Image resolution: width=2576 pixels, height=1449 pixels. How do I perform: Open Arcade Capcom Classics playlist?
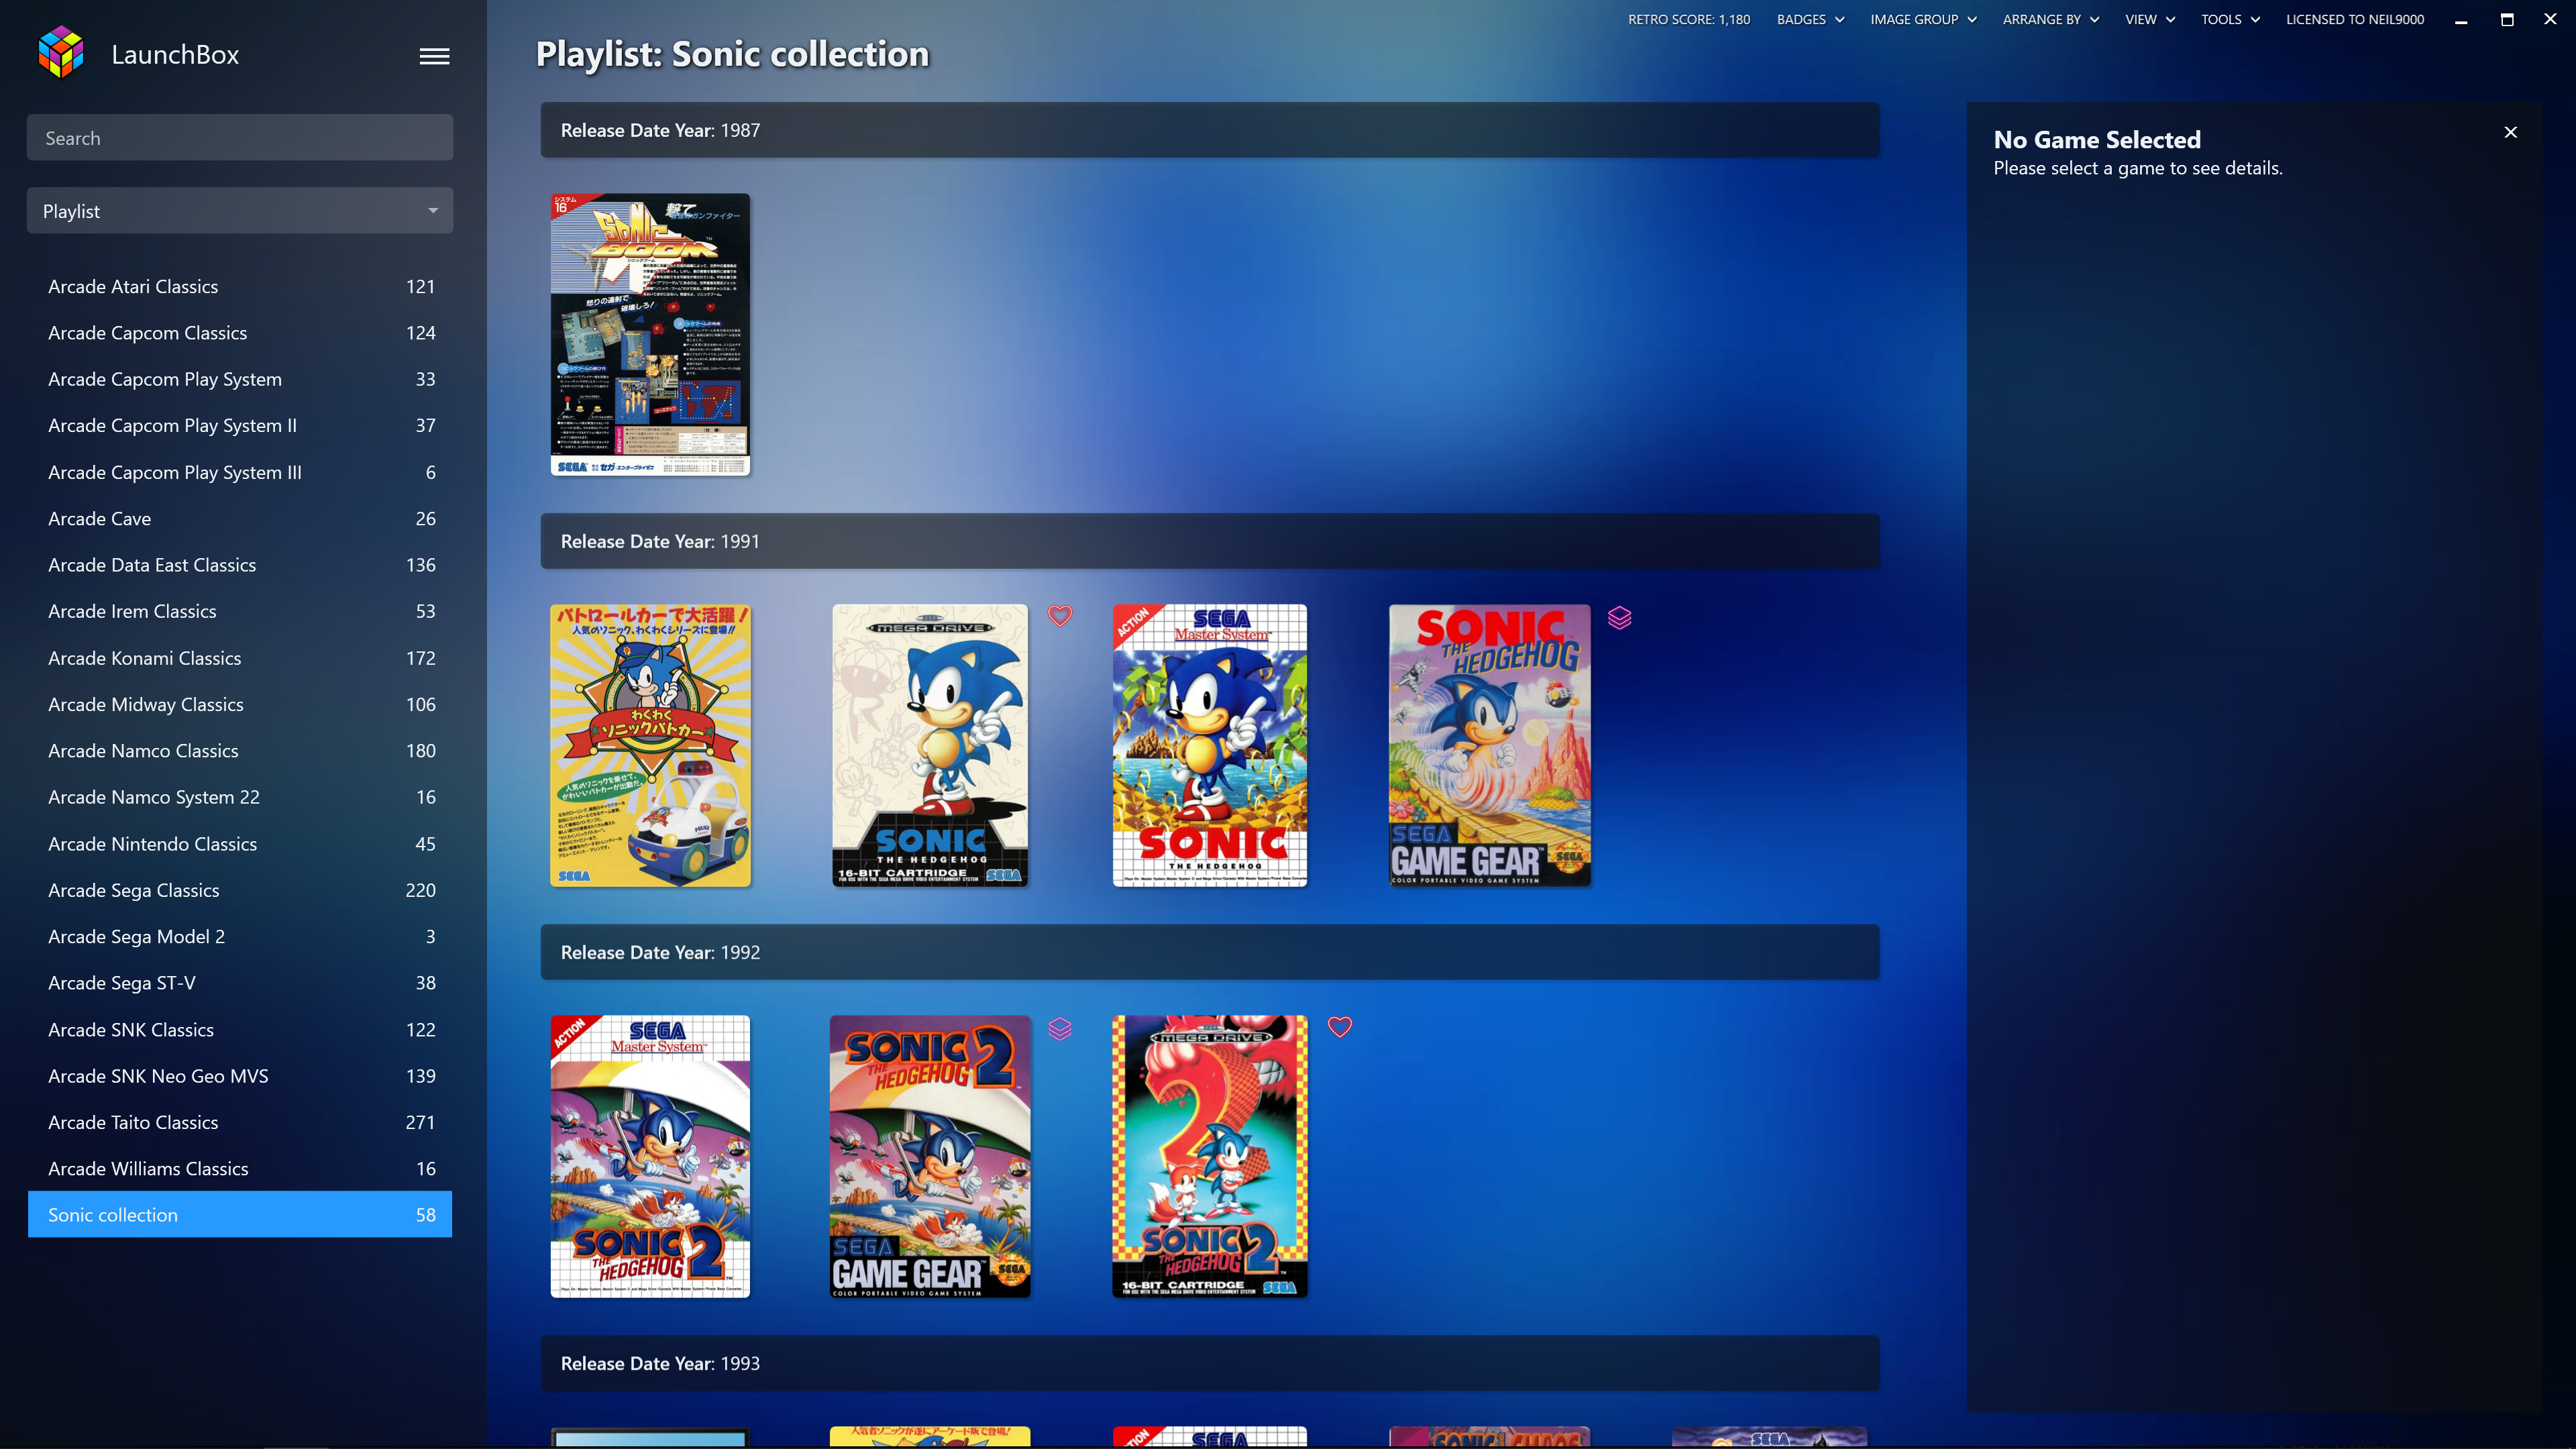coord(240,333)
